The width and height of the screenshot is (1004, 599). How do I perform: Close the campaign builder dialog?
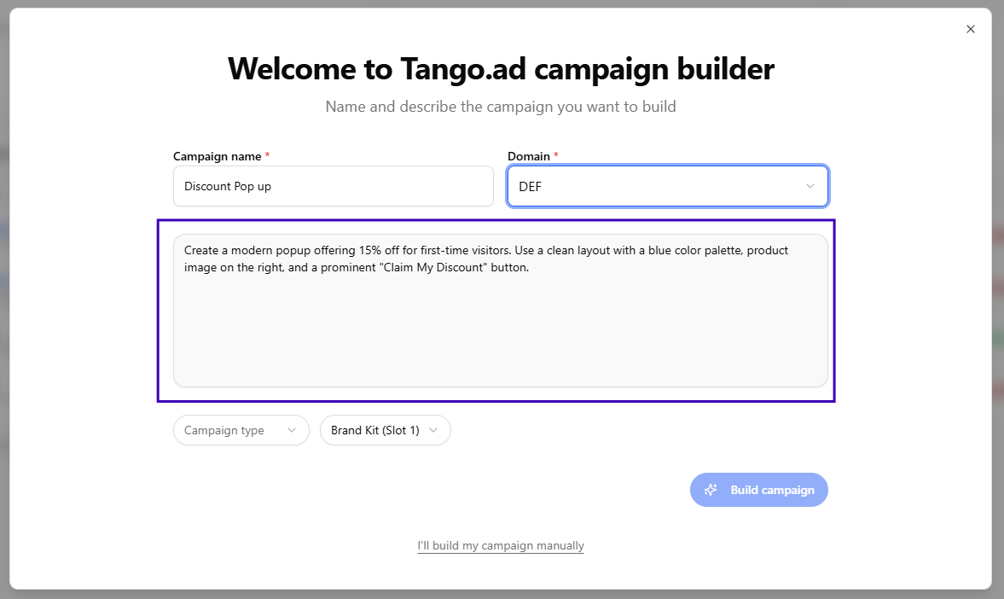coord(970,29)
